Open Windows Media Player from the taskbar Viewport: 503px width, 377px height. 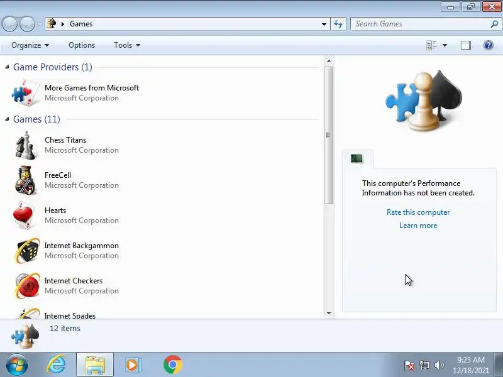pos(133,364)
